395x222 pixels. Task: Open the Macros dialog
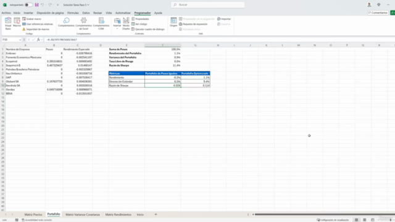click(x=17, y=22)
